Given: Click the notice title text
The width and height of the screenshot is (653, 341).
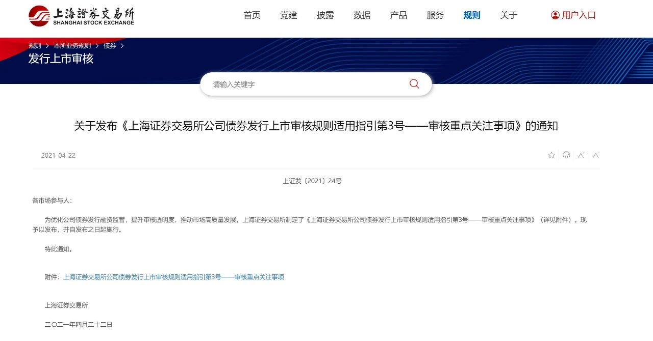Looking at the screenshot, I should [316, 126].
